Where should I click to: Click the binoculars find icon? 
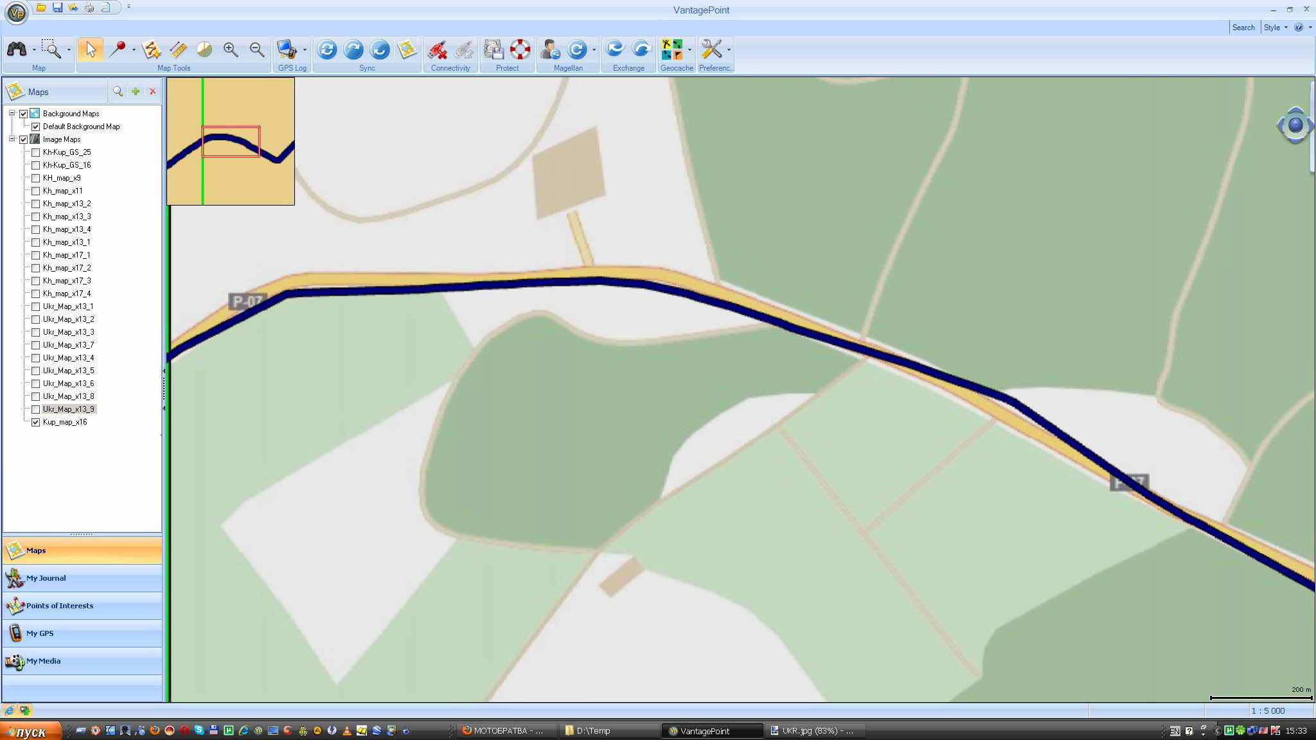click(17, 49)
